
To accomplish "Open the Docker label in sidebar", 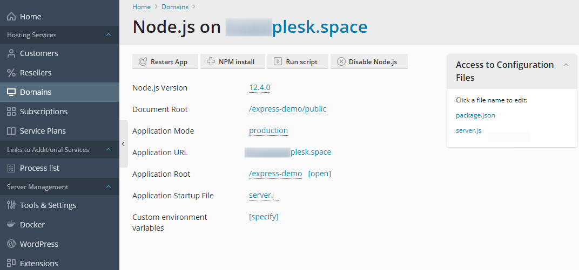I will [x=32, y=224].
